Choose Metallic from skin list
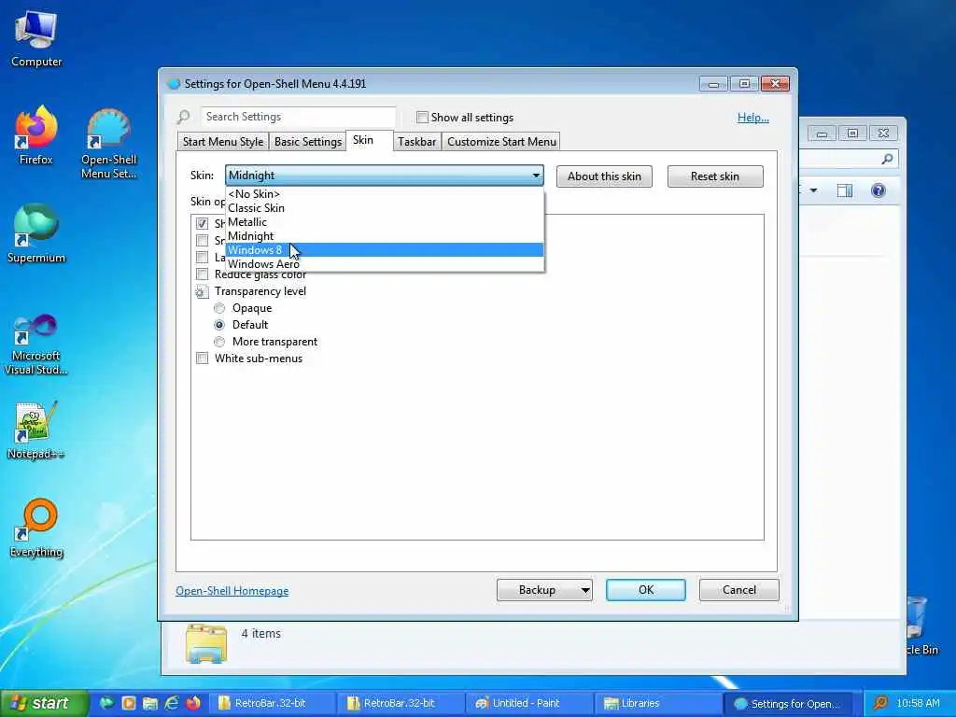Image resolution: width=956 pixels, height=717 pixels. [x=384, y=222]
